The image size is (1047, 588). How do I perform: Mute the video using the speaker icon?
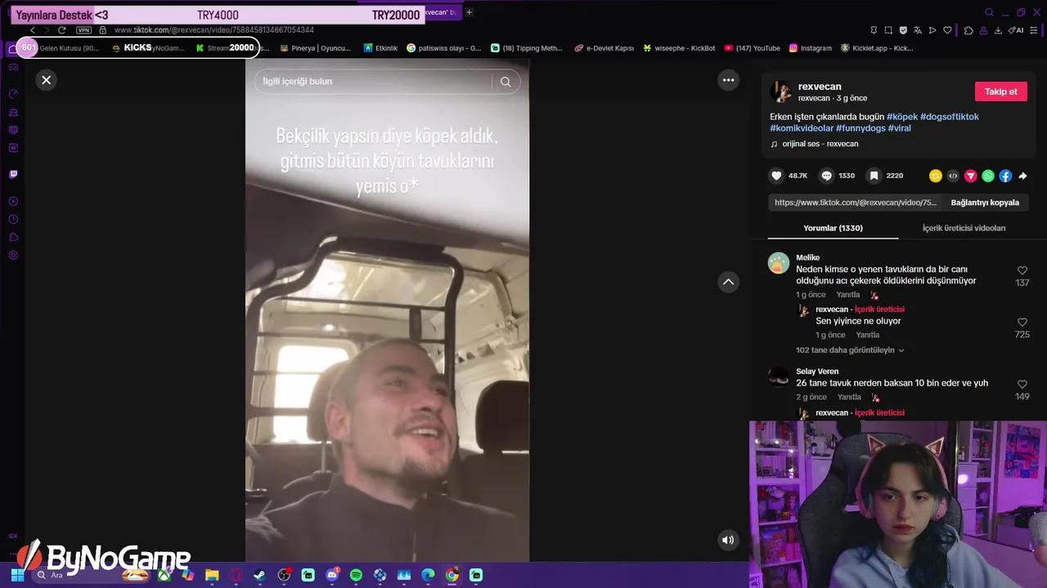(728, 540)
